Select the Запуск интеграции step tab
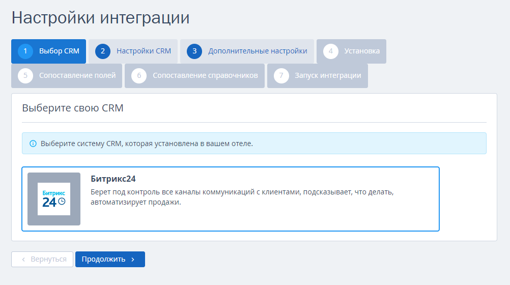This screenshot has width=510, height=285. click(x=318, y=75)
